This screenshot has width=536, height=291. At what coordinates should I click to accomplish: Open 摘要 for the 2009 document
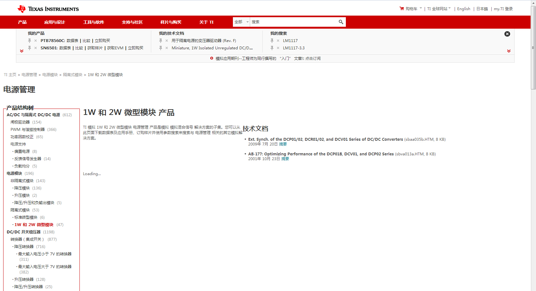[283, 144]
